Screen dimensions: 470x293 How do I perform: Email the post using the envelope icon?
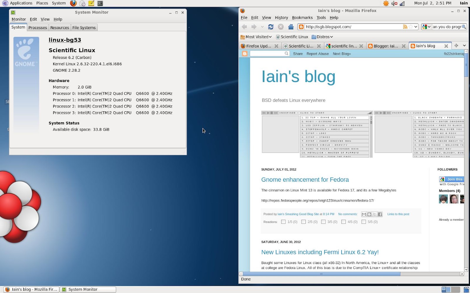(364, 214)
